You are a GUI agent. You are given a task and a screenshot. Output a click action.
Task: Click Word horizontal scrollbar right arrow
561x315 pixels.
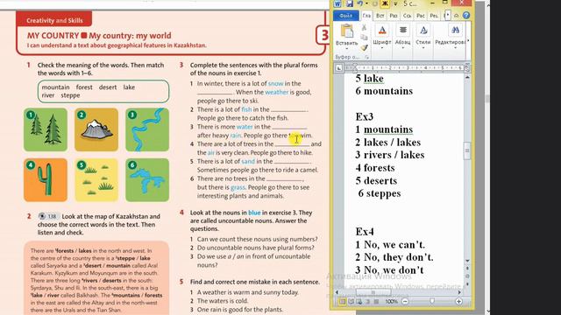point(459,292)
